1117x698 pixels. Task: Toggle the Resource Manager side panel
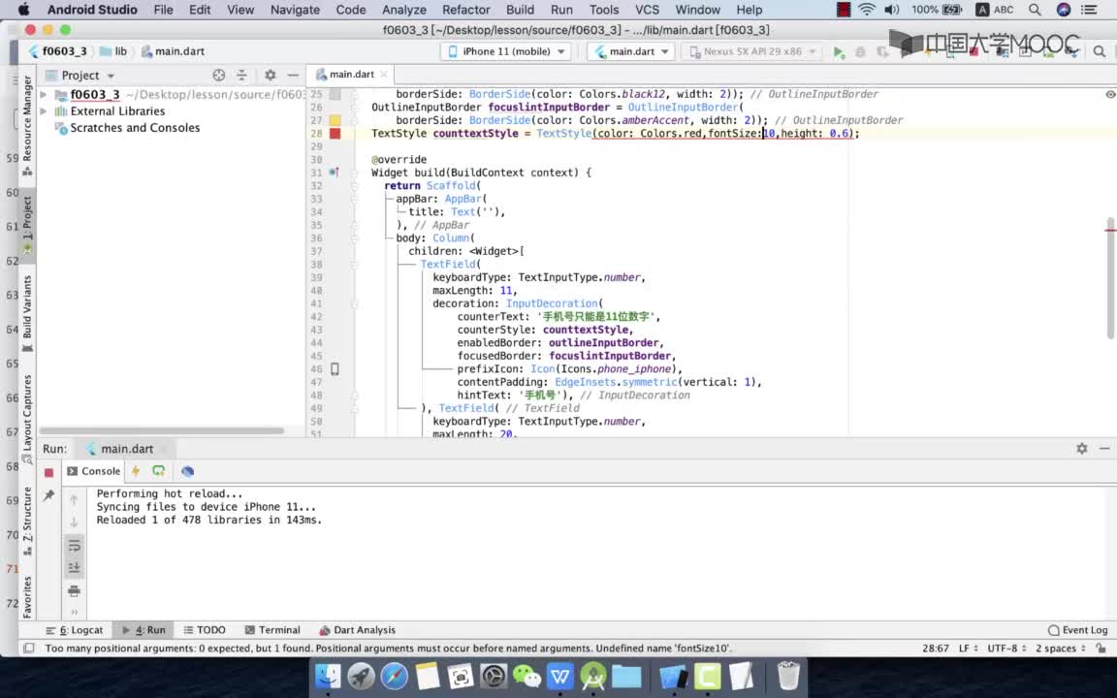(27, 126)
